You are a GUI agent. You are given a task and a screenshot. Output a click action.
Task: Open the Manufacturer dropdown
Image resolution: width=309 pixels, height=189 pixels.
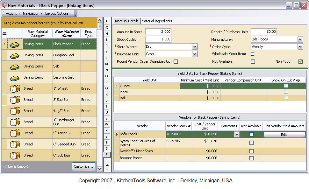pos(300,39)
